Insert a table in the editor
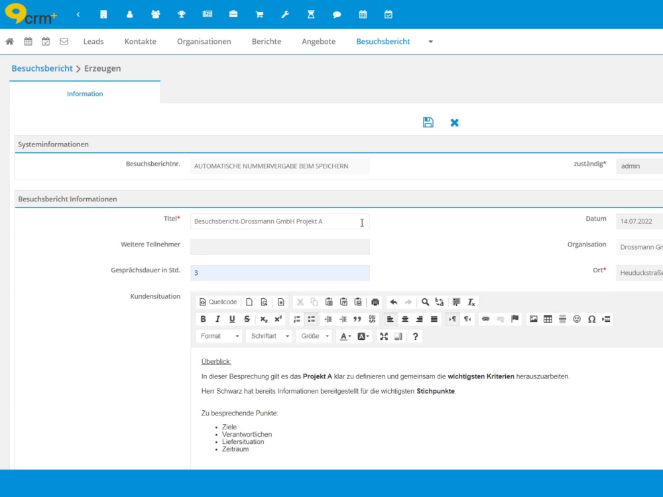The width and height of the screenshot is (663, 497). click(x=548, y=319)
